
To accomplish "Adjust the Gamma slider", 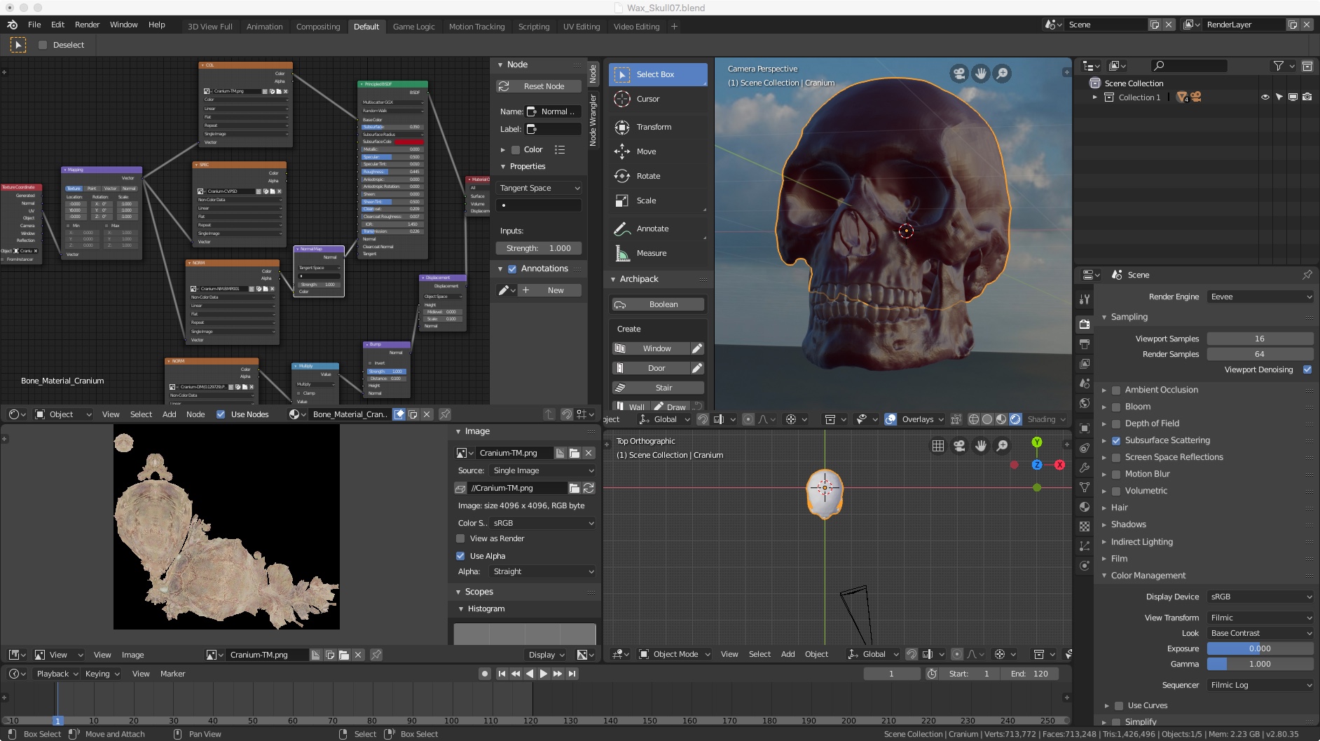I will click(x=1259, y=664).
